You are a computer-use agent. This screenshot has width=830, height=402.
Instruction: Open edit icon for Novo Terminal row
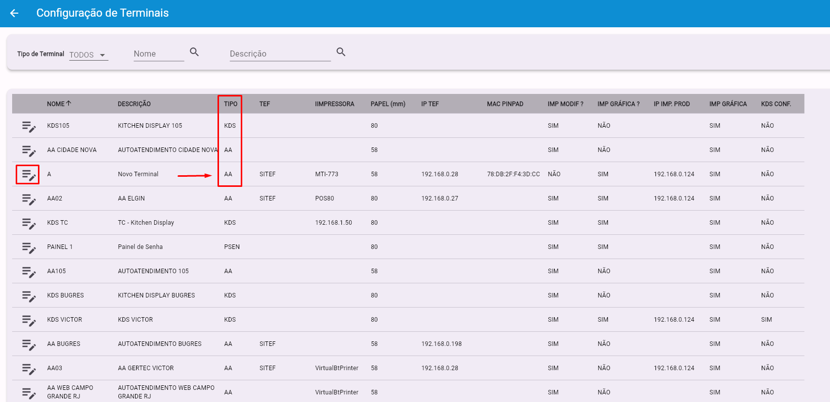click(28, 175)
